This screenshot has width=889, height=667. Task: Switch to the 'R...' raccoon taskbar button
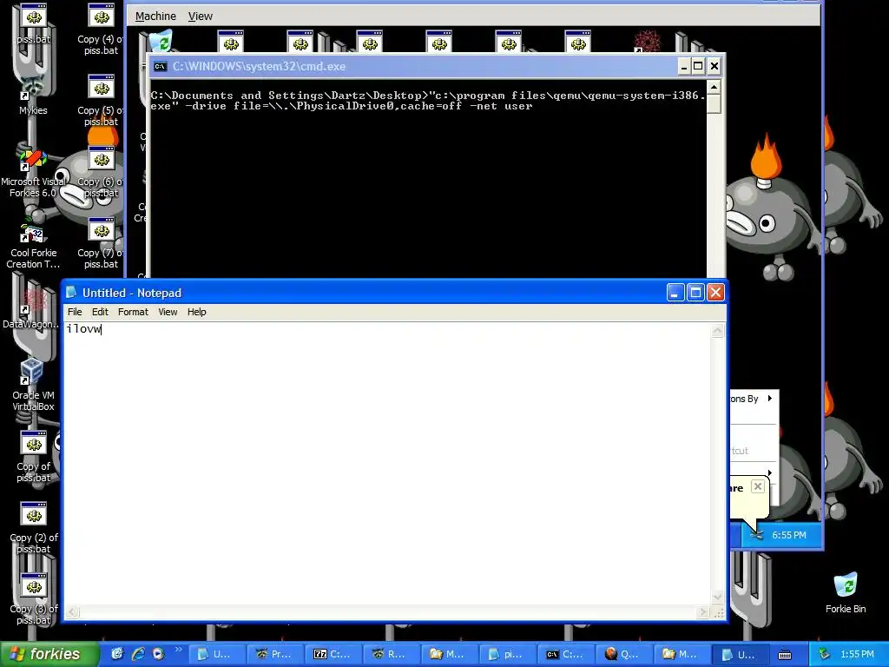coord(391,654)
